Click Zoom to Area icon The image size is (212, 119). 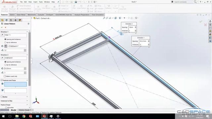point(107,18)
